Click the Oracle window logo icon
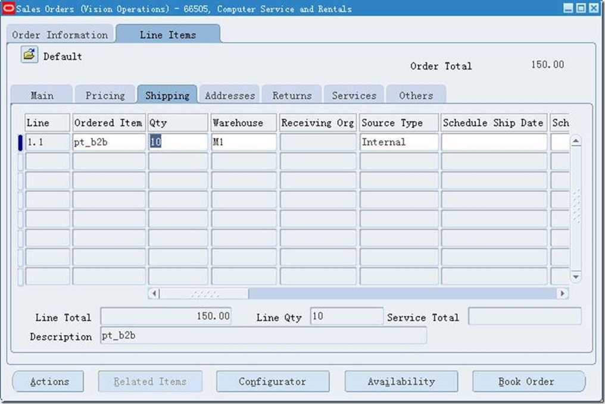605x404 pixels. [8, 8]
